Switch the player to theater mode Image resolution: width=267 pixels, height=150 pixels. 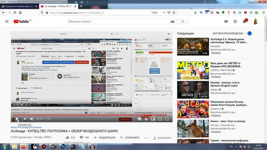[160, 119]
